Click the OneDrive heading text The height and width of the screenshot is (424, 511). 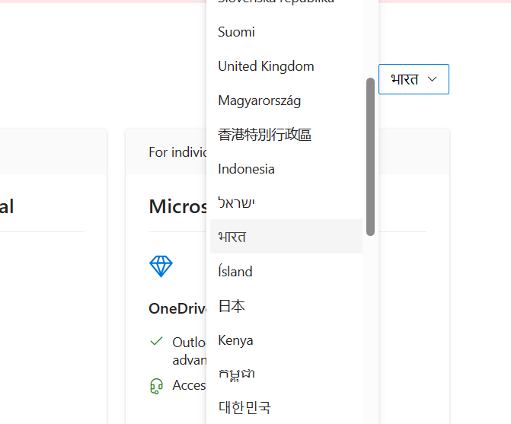tap(177, 308)
